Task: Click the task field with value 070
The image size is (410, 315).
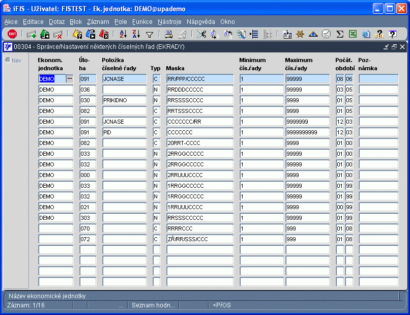Action: pos(88,228)
